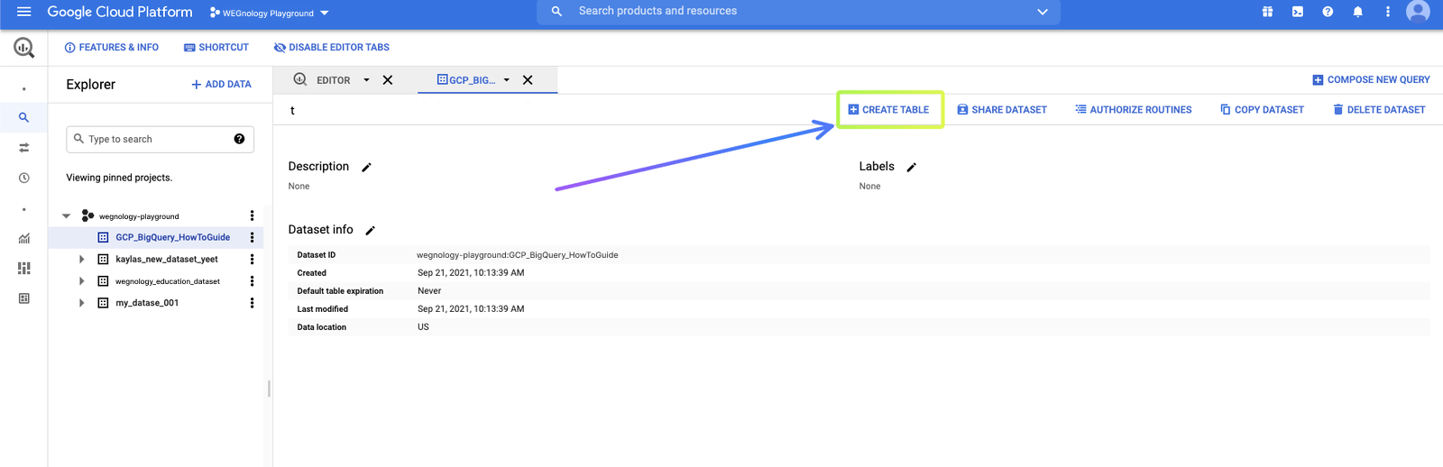Click Delete Dataset
The width and height of the screenshot is (1443, 467).
pos(1379,110)
